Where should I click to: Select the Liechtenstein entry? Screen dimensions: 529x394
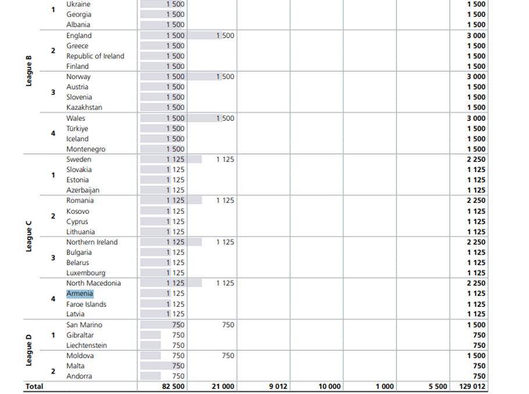coord(87,345)
